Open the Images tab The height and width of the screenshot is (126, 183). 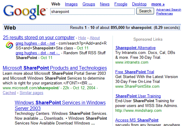tap(71, 4)
